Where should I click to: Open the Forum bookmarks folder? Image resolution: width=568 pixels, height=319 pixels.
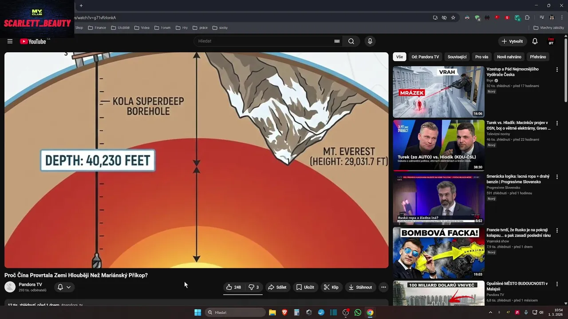pos(162,27)
